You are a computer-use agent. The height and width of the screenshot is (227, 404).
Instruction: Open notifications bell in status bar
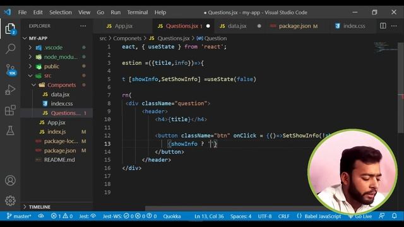[394, 216]
